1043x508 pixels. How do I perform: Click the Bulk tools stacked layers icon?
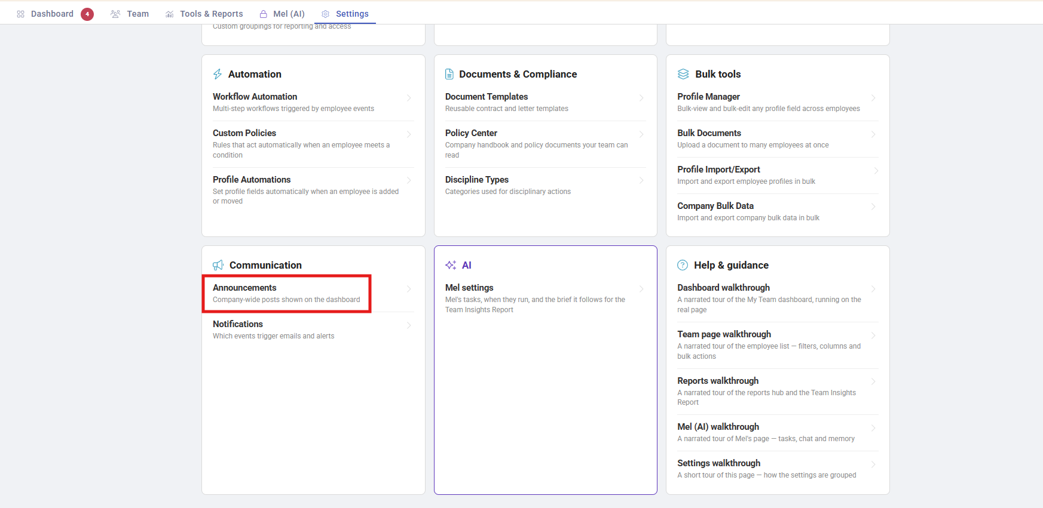(x=683, y=74)
